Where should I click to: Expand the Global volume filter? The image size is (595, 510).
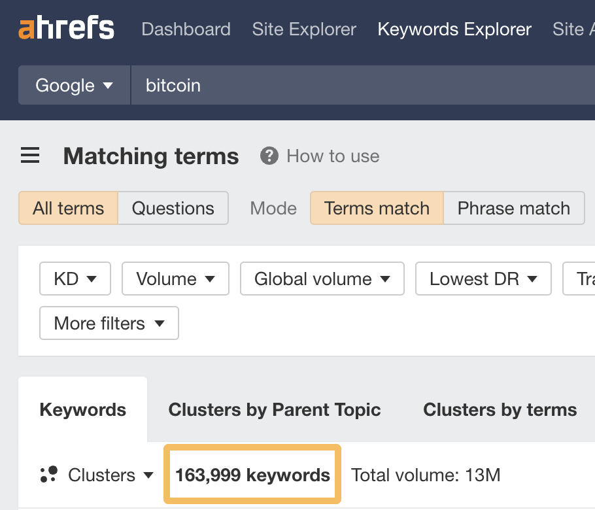(322, 279)
